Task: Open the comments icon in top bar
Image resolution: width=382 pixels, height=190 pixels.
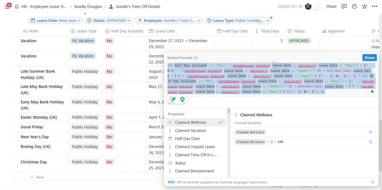Action: 344,7
